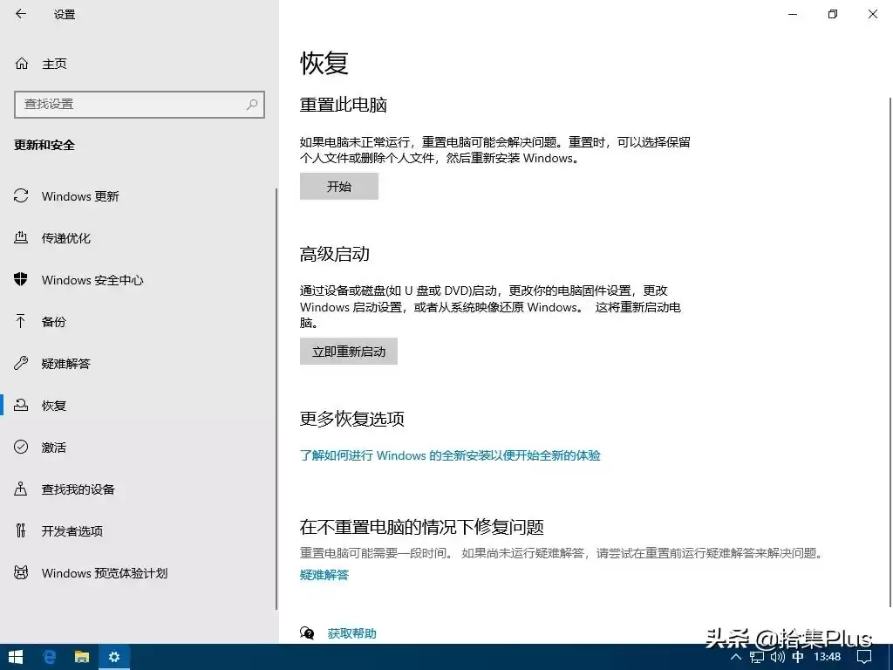Close the Settings window
Image resolution: width=893 pixels, height=670 pixels.
coord(872,14)
